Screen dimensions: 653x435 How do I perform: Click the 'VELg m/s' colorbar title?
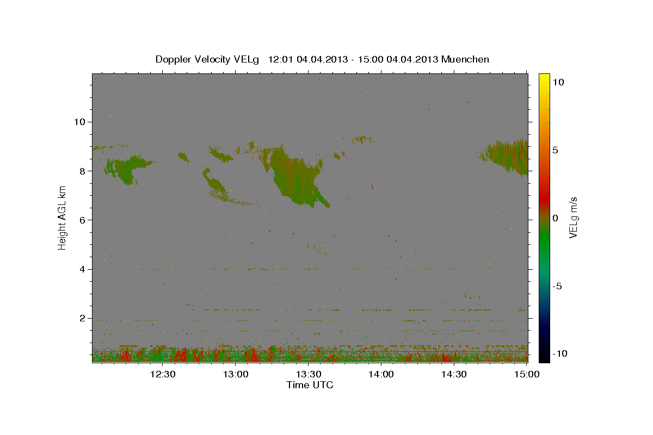point(573,217)
